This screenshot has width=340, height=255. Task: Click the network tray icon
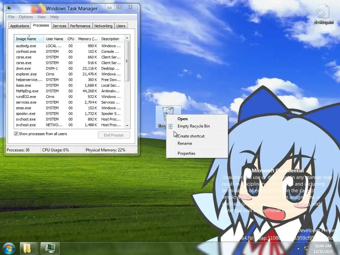[306, 248]
